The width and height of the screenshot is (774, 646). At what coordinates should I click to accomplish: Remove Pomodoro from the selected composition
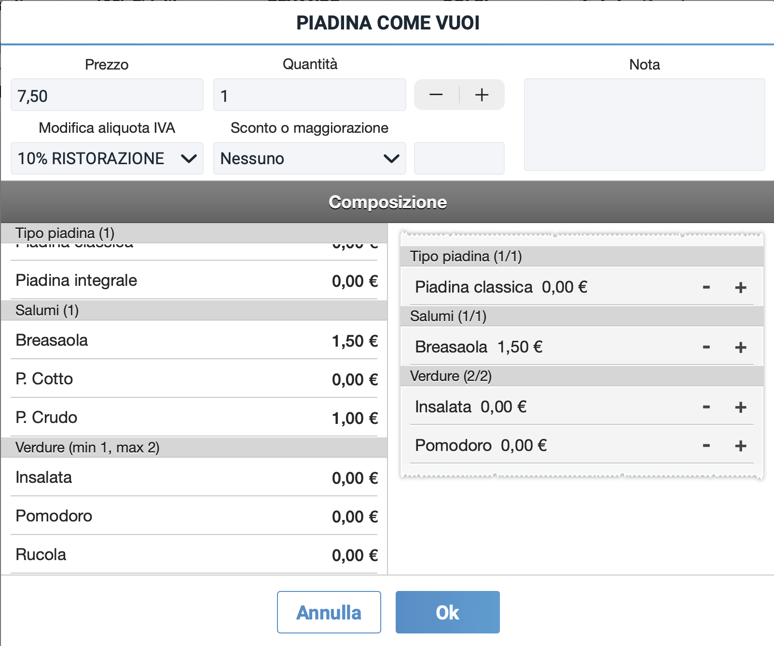tap(706, 446)
